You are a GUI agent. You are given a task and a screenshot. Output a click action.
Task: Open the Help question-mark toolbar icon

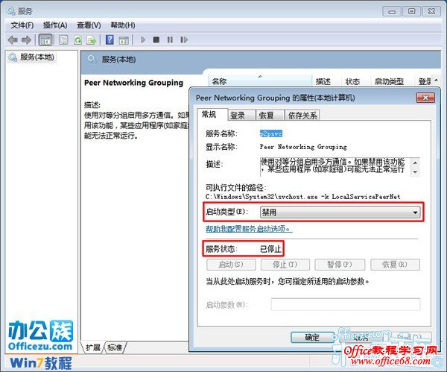click(110, 40)
